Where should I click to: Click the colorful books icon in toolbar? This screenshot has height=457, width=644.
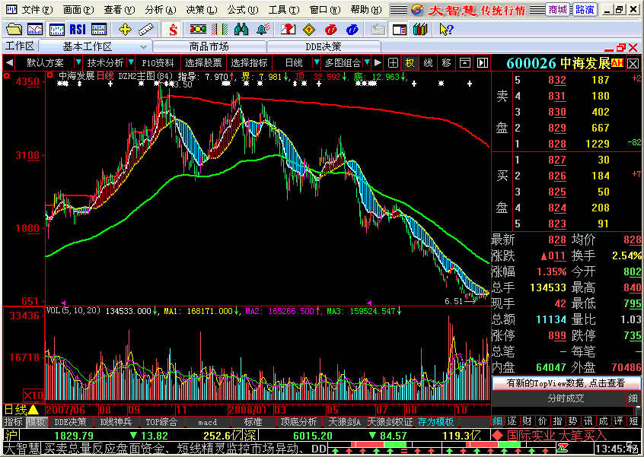[x=419, y=29]
